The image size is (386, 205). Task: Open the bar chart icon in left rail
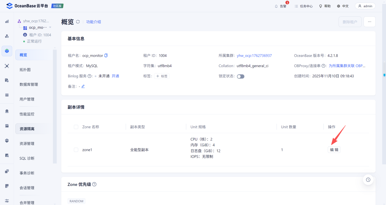[7, 21]
